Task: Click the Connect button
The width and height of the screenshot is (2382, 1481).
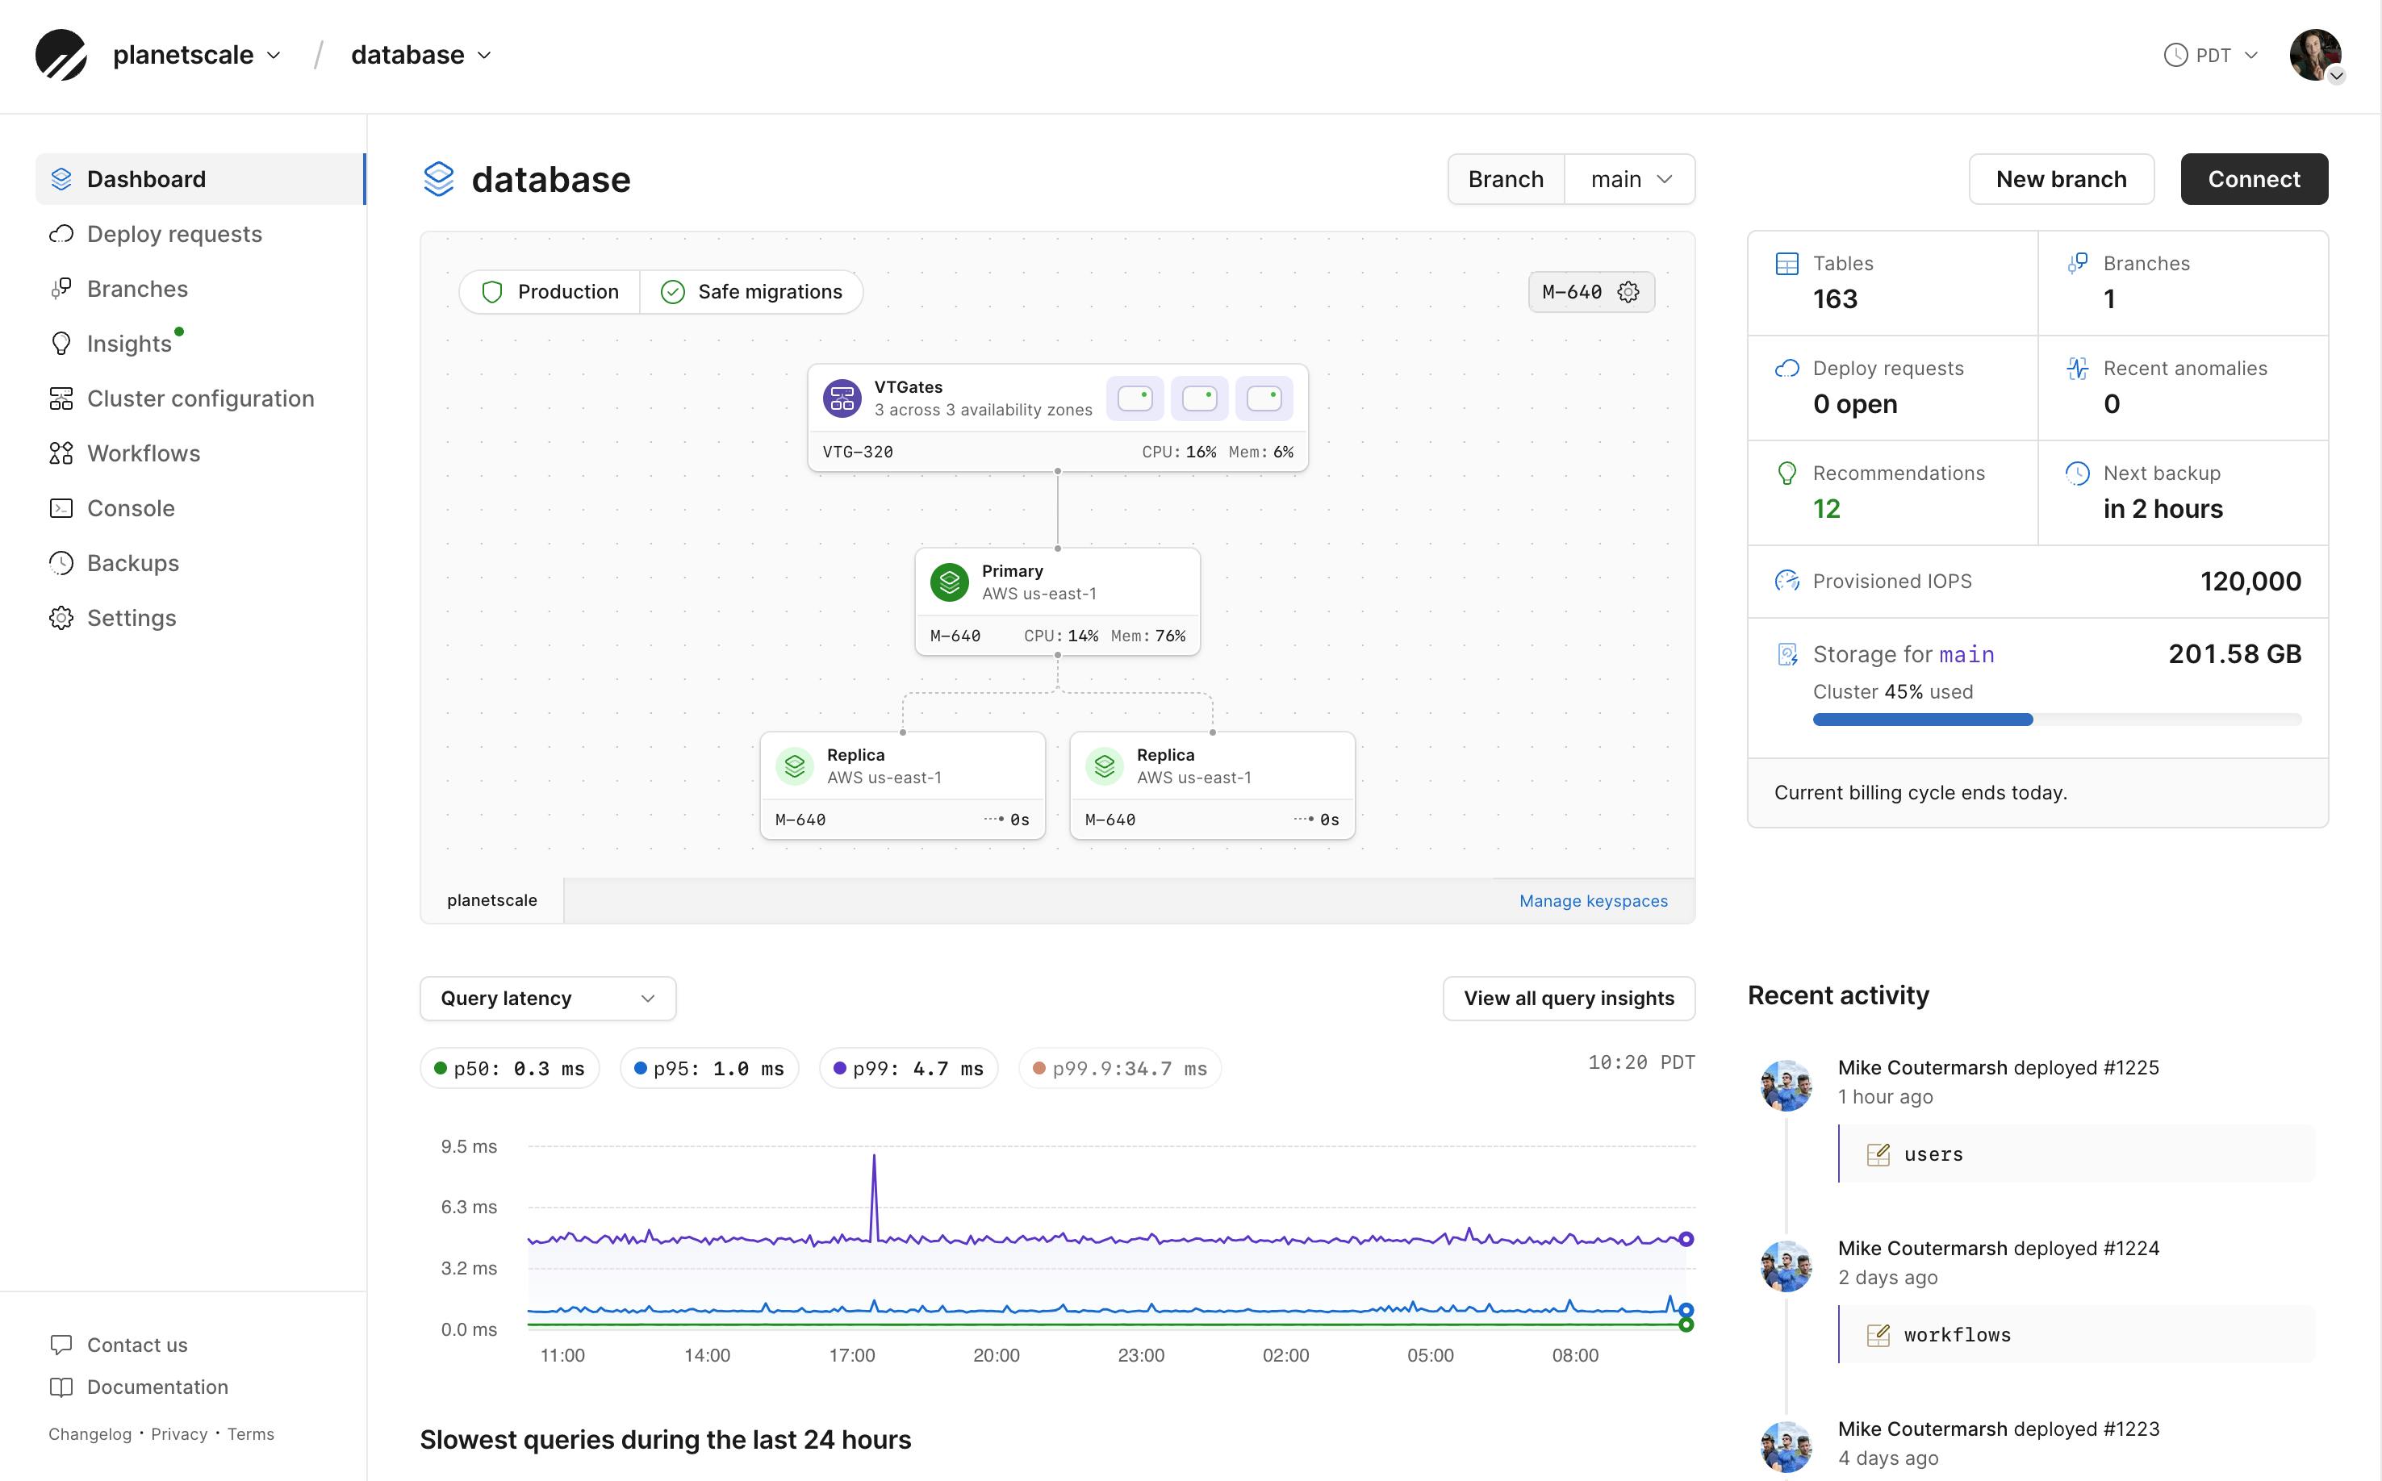Action: pyautogui.click(x=2254, y=179)
